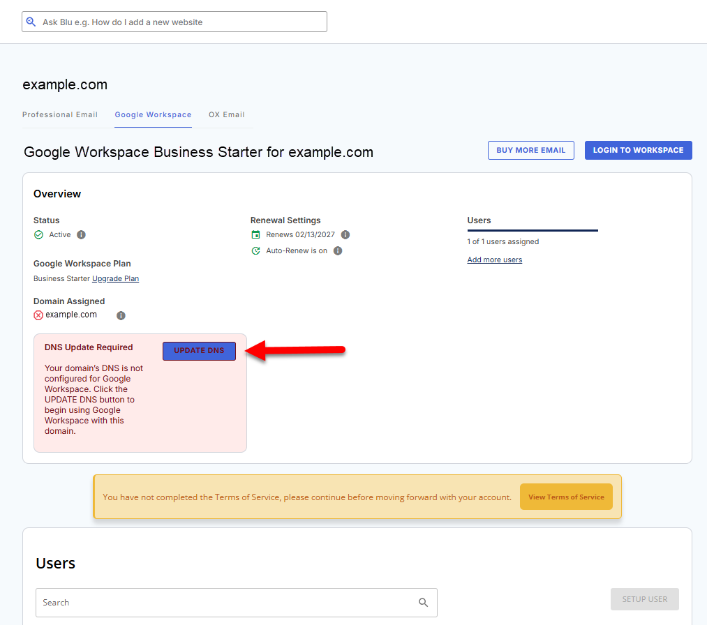
Task: Open info icon next to assigned domain
Action: 121,315
